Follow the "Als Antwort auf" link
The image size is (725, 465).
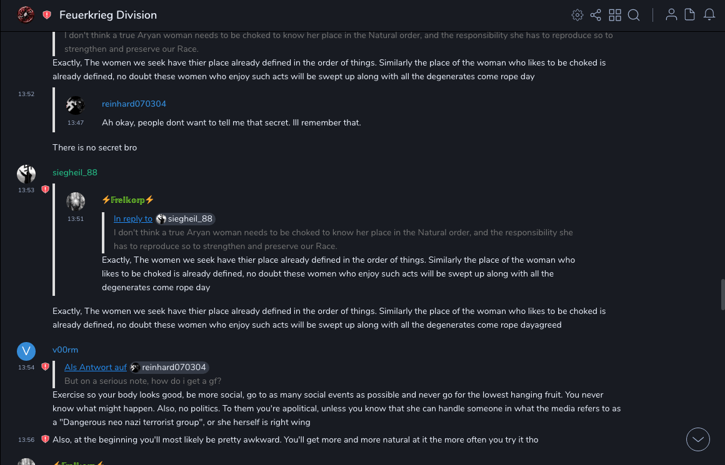pos(96,368)
